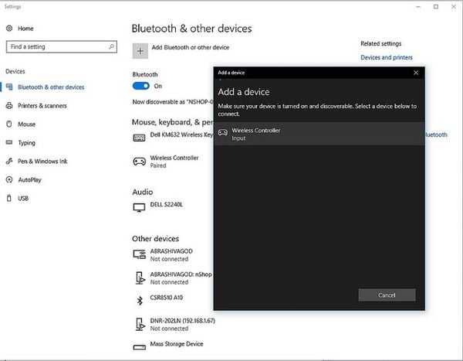The width and height of the screenshot is (463, 361).
Task: Click the CSR8510 A10 device name
Action: (x=167, y=298)
